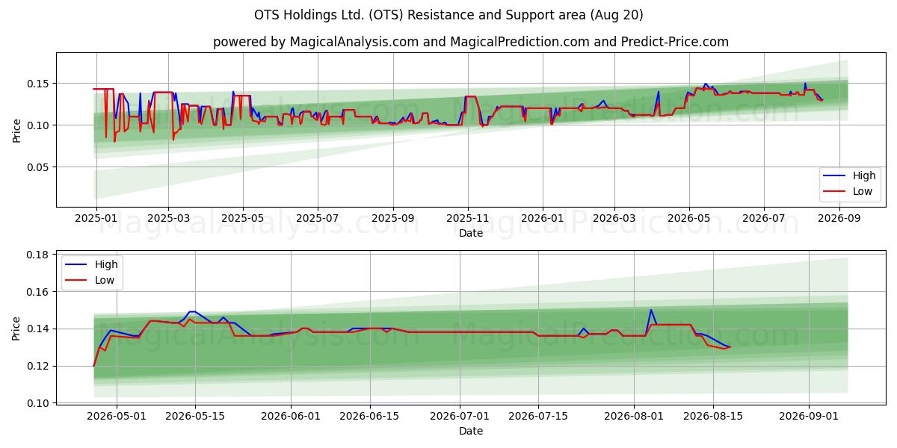This screenshot has height=448, width=897.
Task: Click the '2026-09' tick label on upper chart
Action: (x=839, y=219)
